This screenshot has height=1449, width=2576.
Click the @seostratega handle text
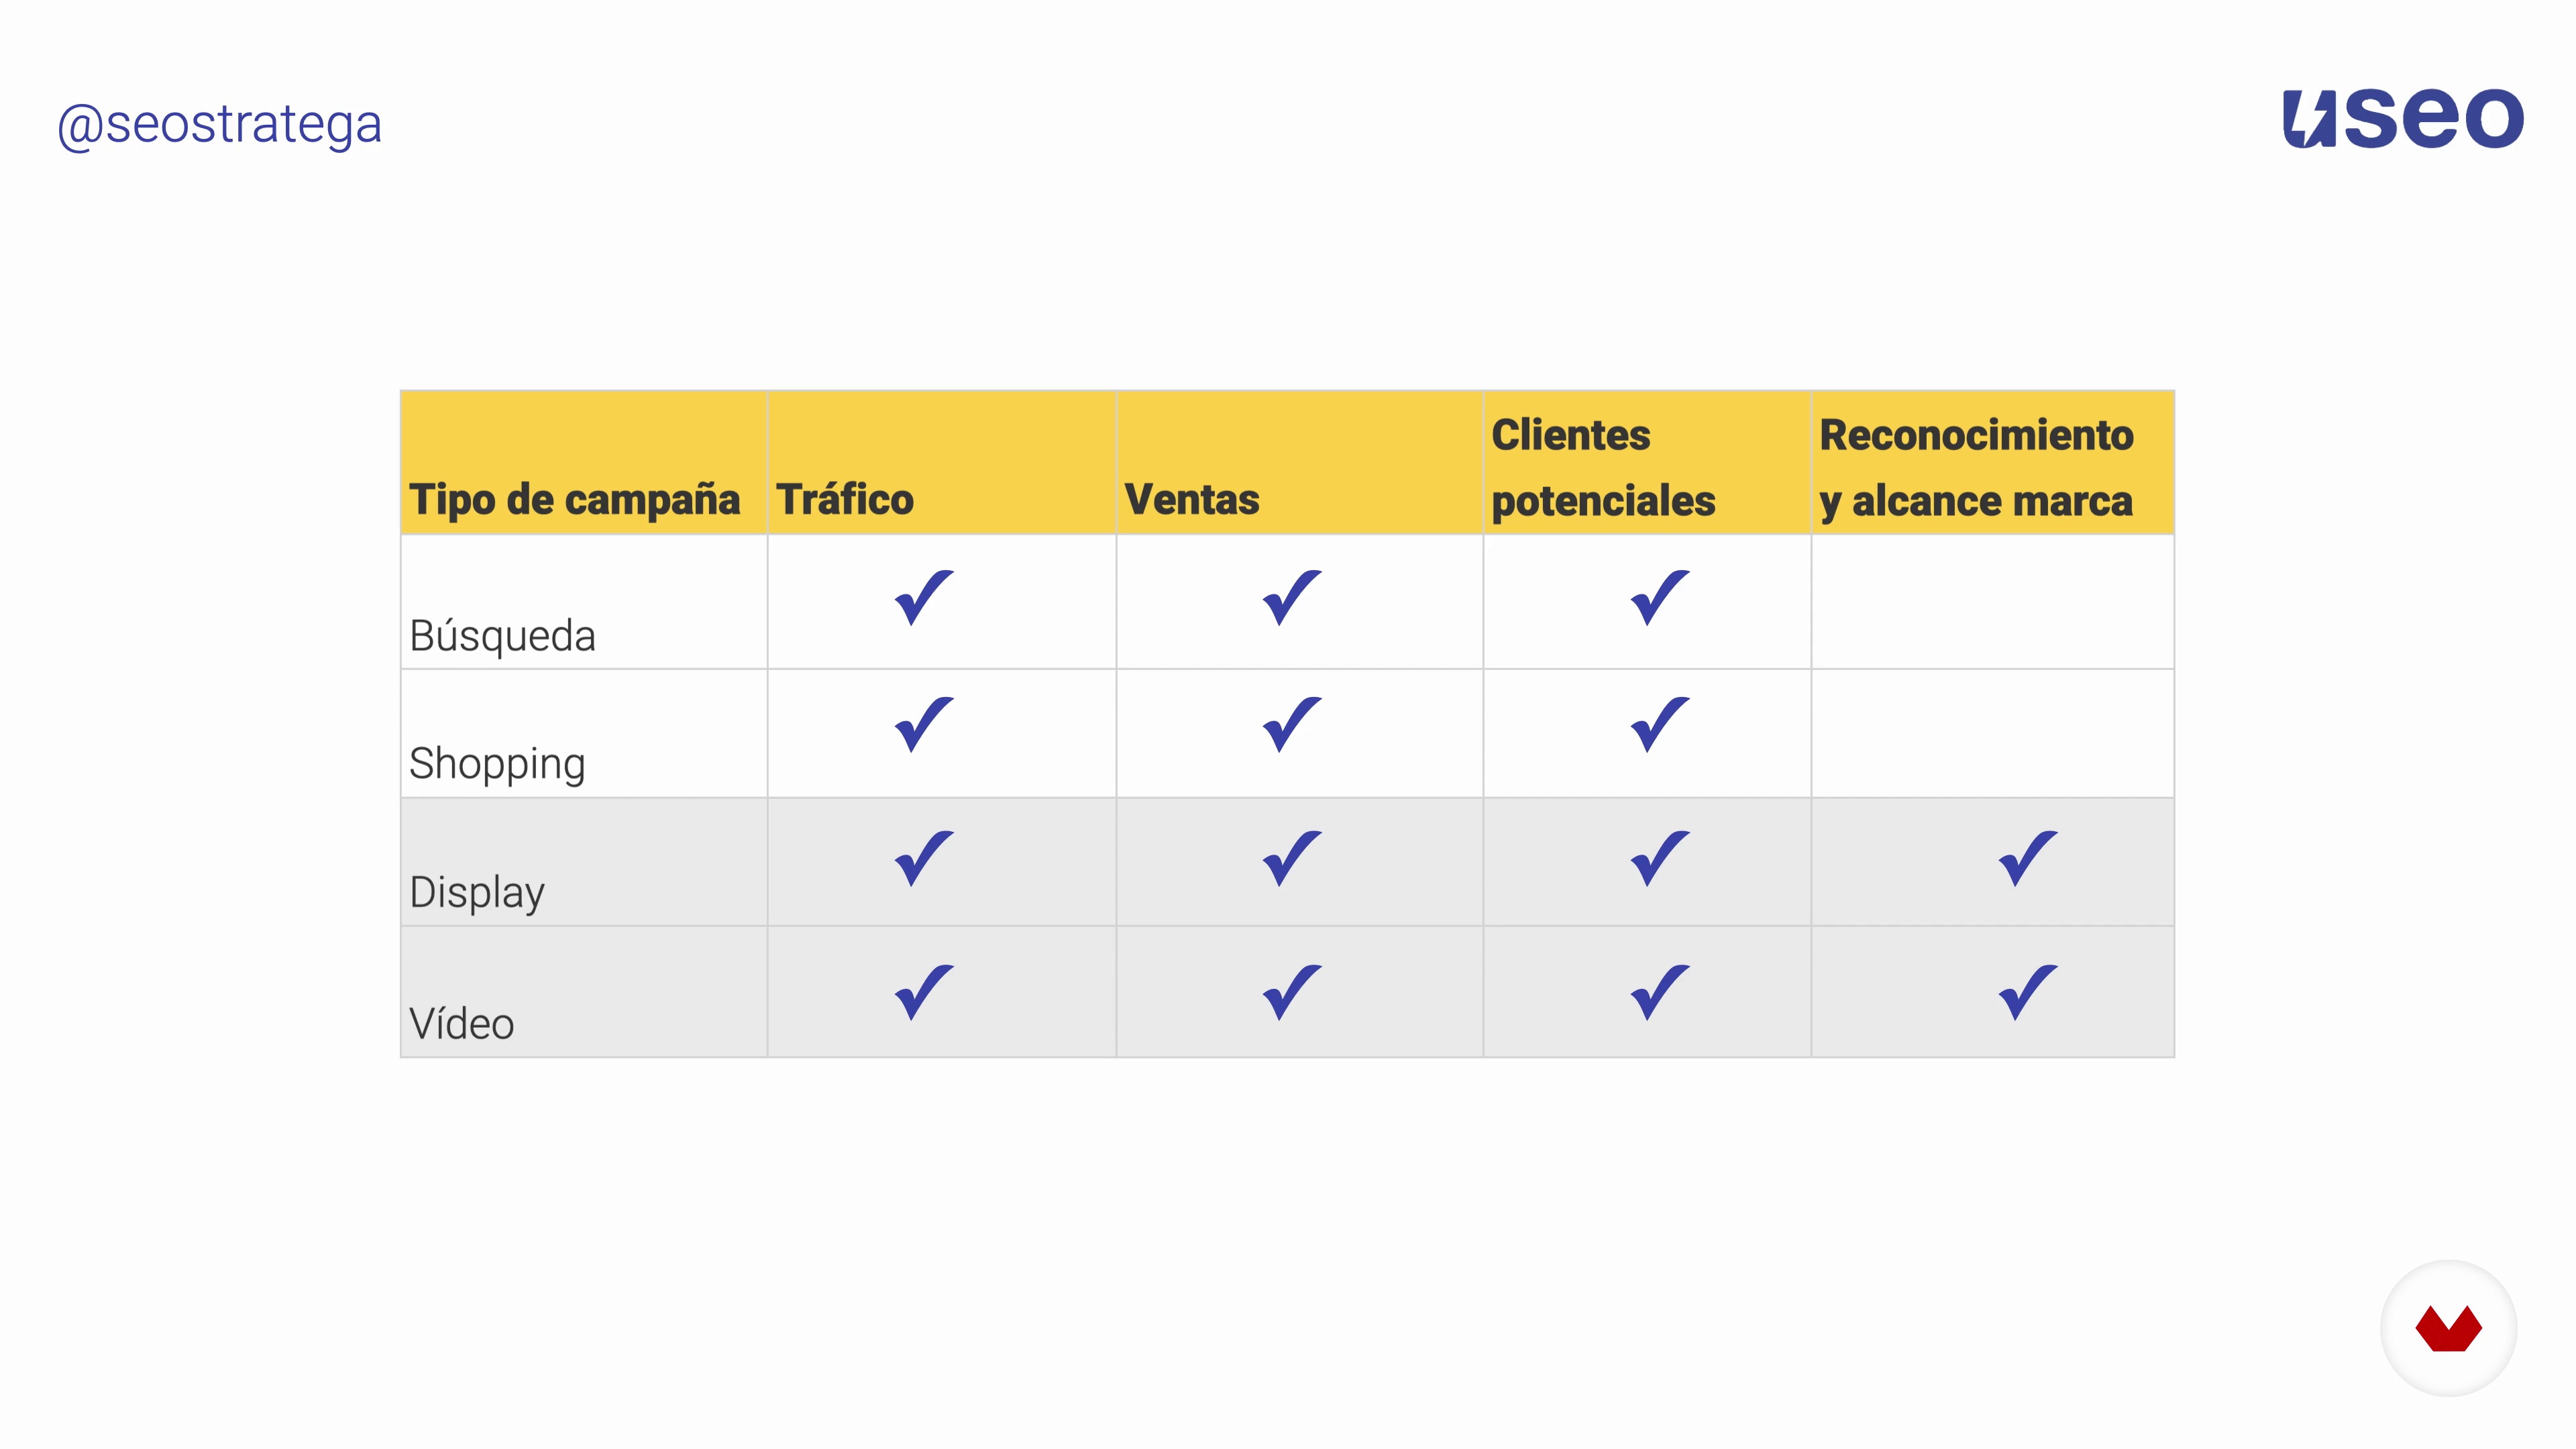[220, 125]
